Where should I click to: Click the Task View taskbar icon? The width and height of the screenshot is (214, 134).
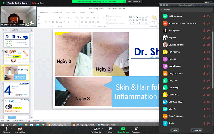pos(14,125)
